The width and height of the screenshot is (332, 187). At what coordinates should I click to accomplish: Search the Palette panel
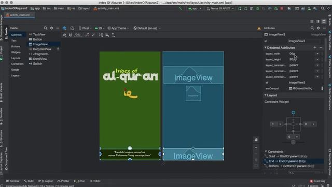46,28
